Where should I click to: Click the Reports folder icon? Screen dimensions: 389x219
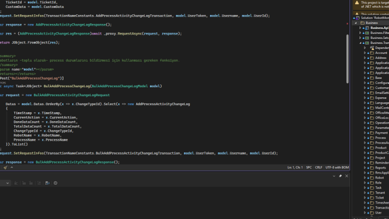[x=372, y=168]
